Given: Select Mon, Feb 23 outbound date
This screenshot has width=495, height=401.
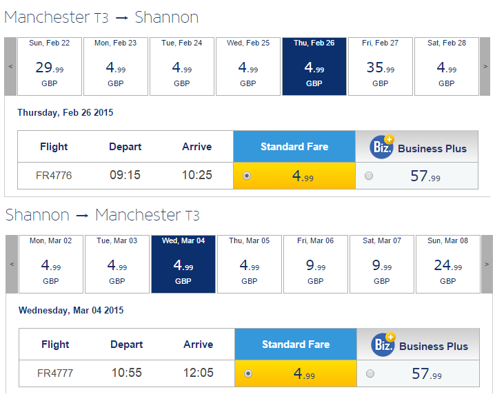Looking at the screenshot, I should tap(116, 66).
